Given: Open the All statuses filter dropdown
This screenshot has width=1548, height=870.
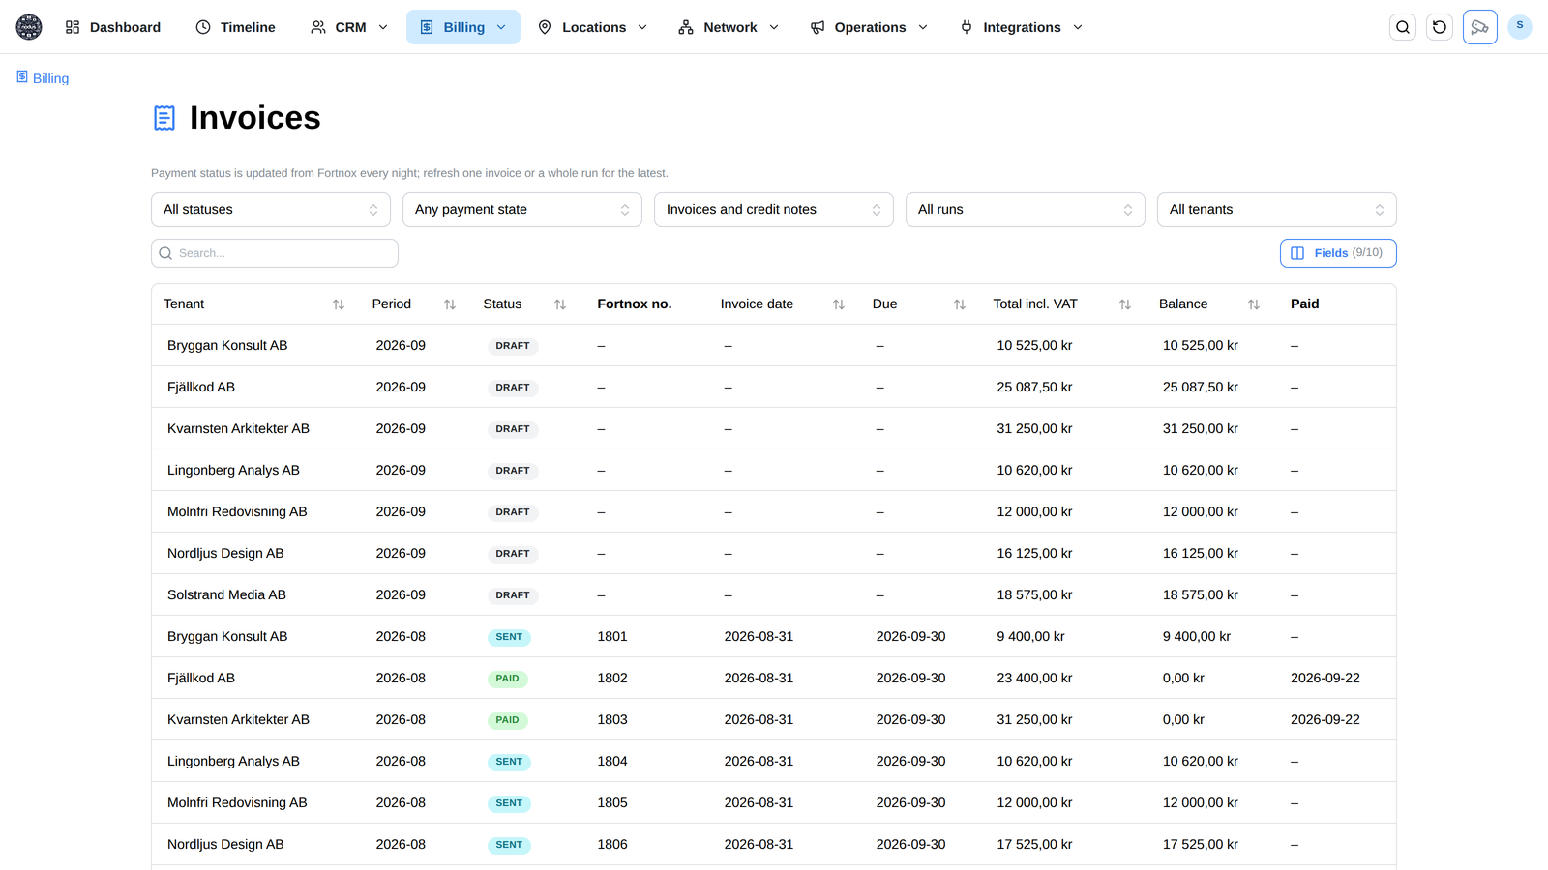Looking at the screenshot, I should pyautogui.click(x=271, y=210).
